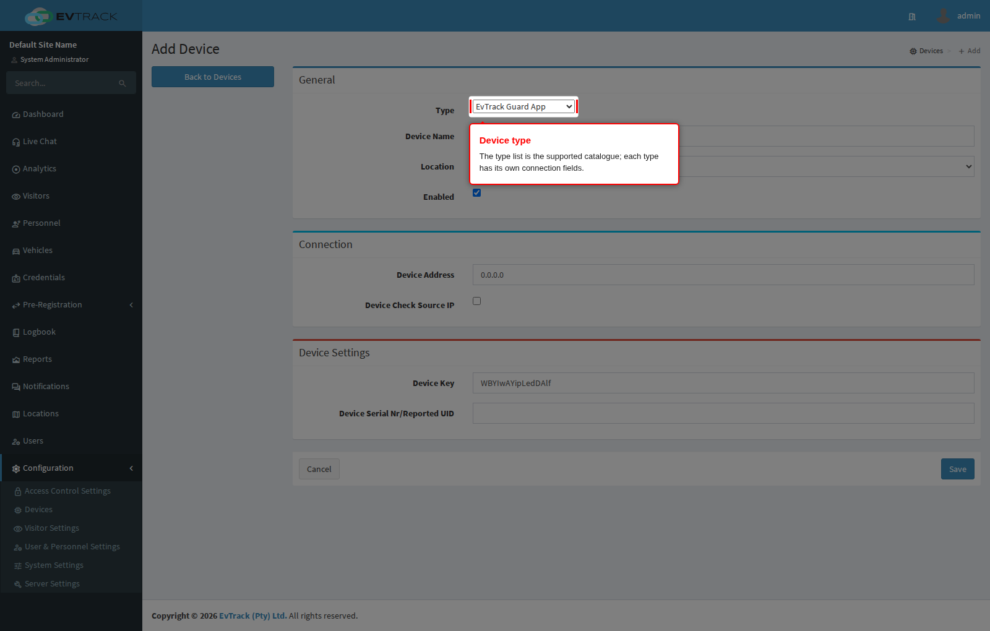Screen dimensions: 990x631
Task: Click the Device Key field
Action: click(723, 383)
